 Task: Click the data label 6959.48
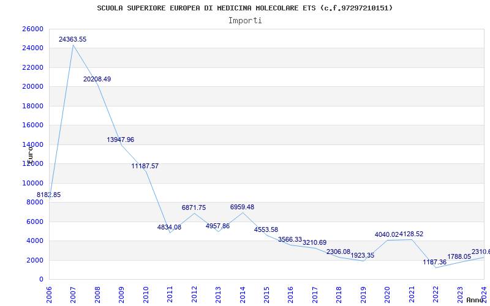click(x=242, y=207)
